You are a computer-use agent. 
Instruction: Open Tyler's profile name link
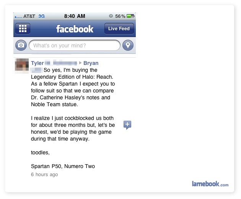37,63
